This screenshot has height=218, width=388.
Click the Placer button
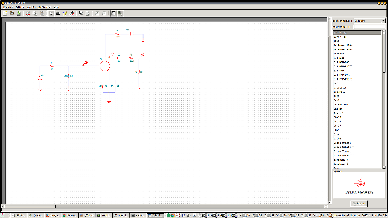tap(359, 204)
